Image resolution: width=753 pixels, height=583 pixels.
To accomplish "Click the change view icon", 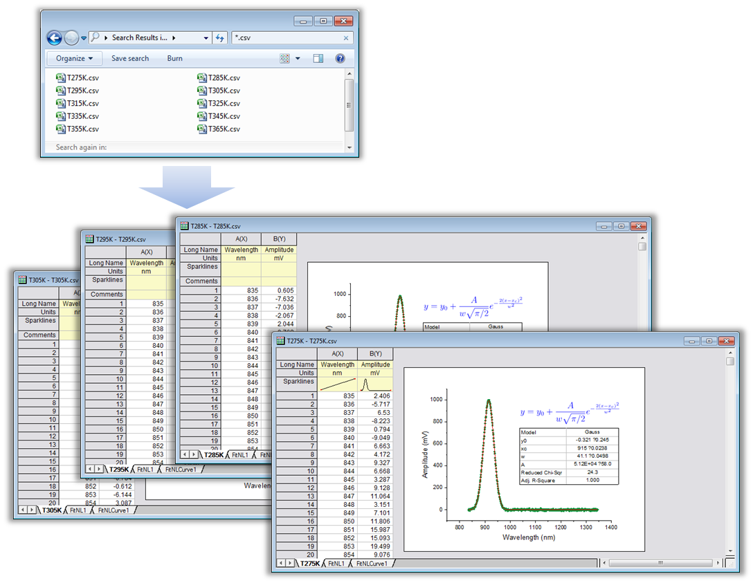I will click(x=284, y=59).
